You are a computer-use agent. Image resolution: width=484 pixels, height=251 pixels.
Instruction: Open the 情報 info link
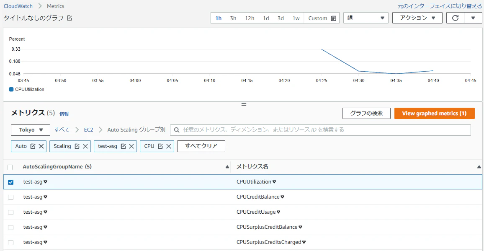[64, 114]
